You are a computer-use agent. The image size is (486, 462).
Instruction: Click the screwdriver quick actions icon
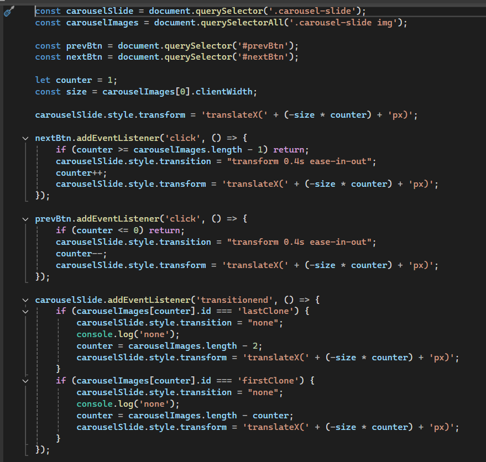pyautogui.click(x=9, y=12)
